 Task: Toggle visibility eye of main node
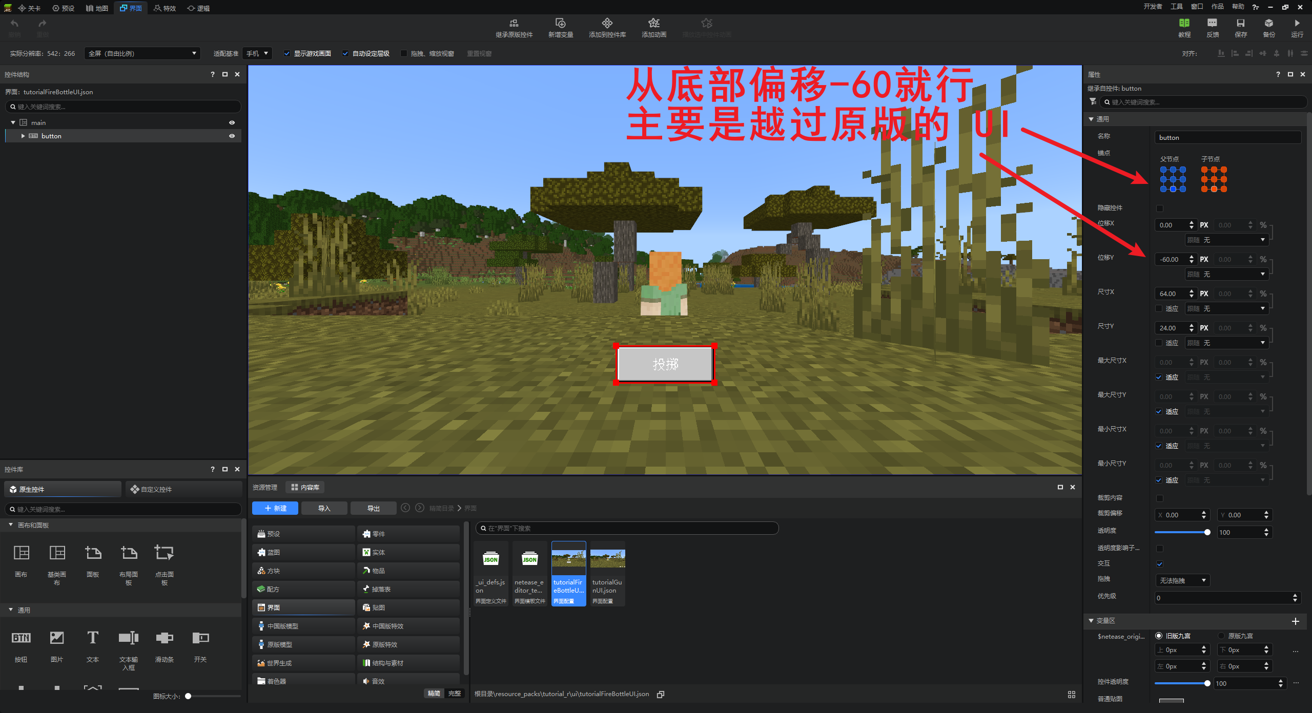click(x=232, y=122)
